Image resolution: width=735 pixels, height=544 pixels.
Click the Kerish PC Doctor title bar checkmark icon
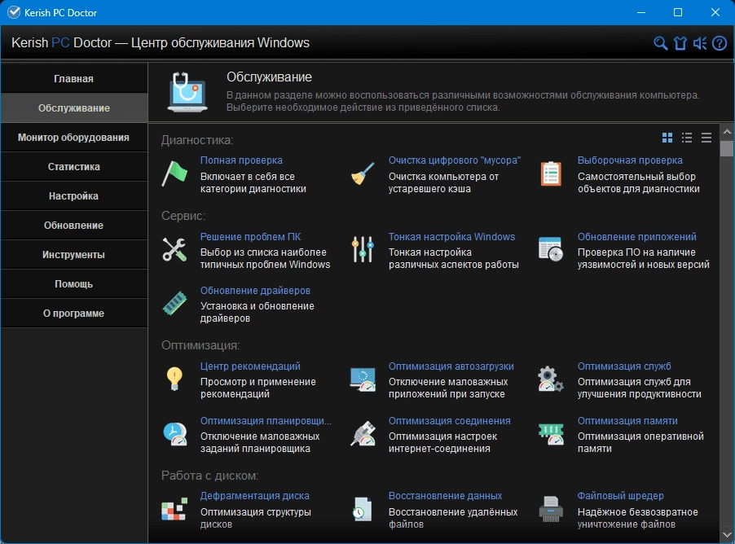[x=14, y=13]
